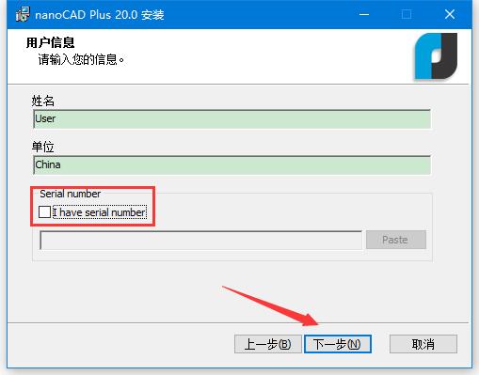Click the nanoCAD logo in header

click(x=436, y=56)
